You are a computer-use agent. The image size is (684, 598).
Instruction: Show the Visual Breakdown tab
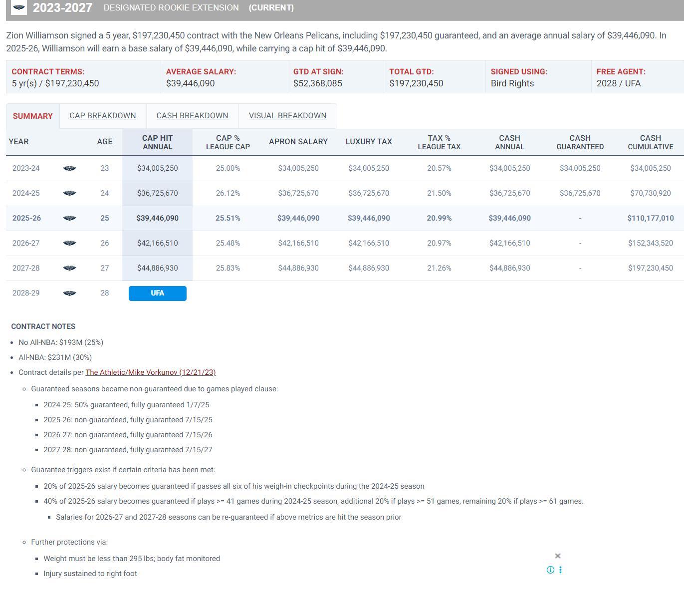[x=287, y=116]
